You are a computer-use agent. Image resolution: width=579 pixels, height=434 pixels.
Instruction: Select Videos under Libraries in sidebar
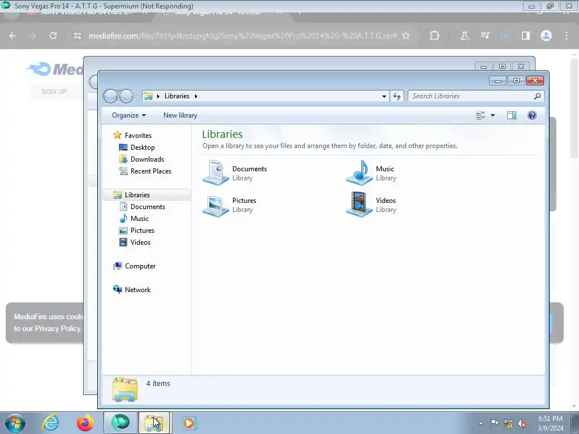[x=140, y=242]
